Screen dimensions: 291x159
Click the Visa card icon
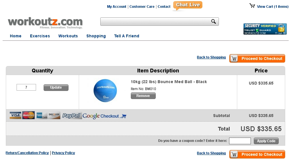coord(15,115)
